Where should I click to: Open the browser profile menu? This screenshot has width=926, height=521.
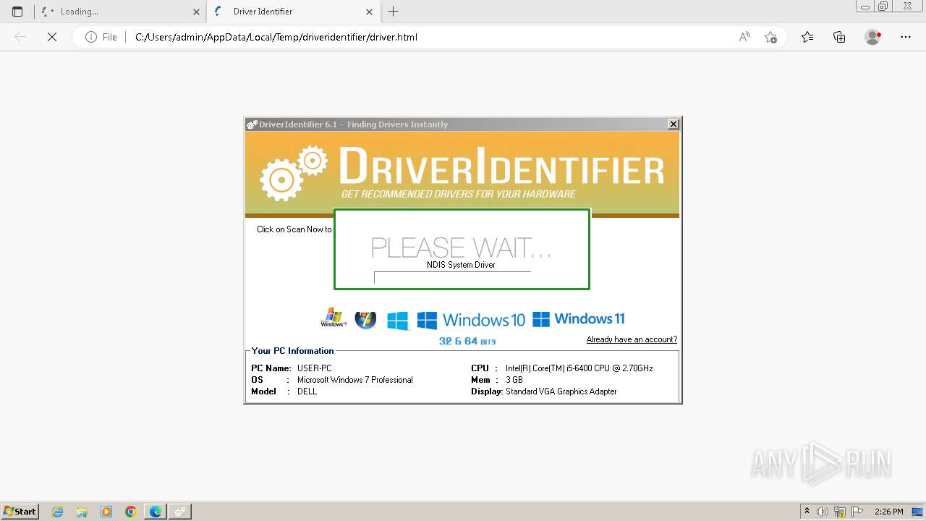873,37
